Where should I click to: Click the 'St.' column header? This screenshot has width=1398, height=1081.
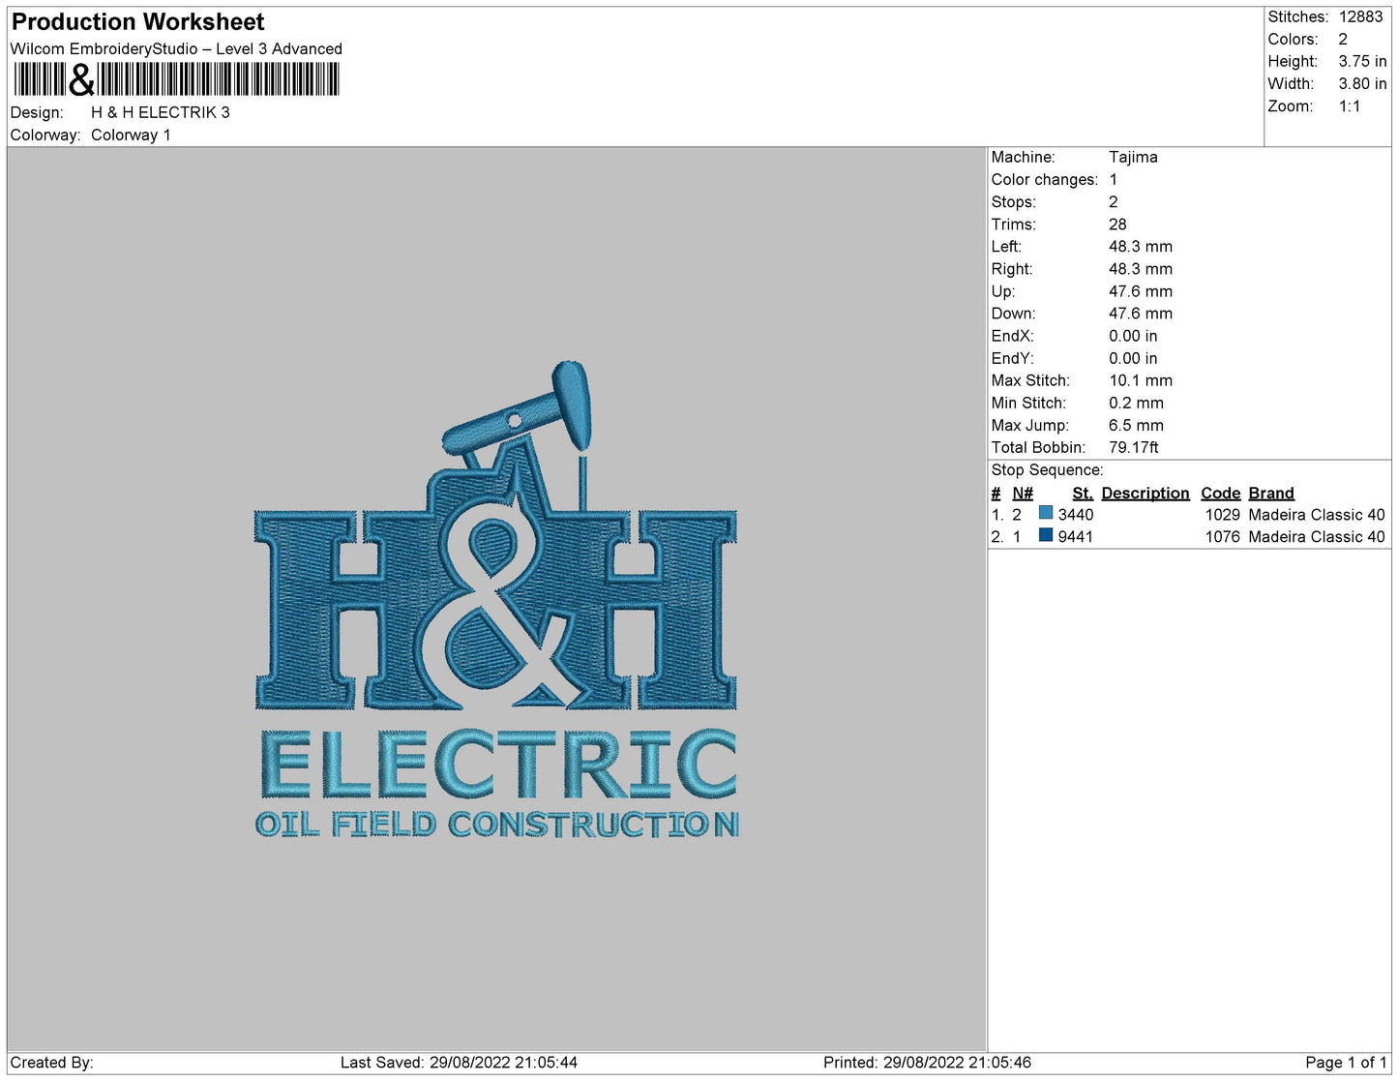pyautogui.click(x=1083, y=493)
